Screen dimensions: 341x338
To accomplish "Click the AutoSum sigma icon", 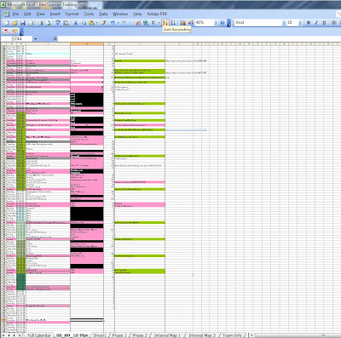I will (x=153, y=23).
